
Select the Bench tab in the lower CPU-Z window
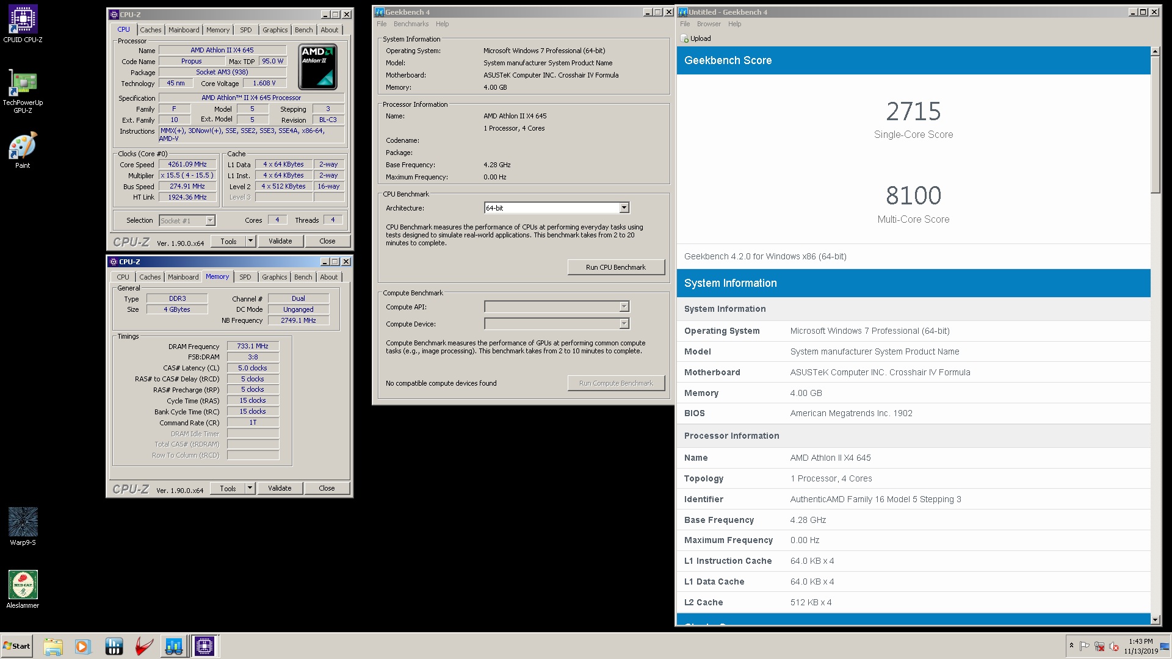point(303,277)
